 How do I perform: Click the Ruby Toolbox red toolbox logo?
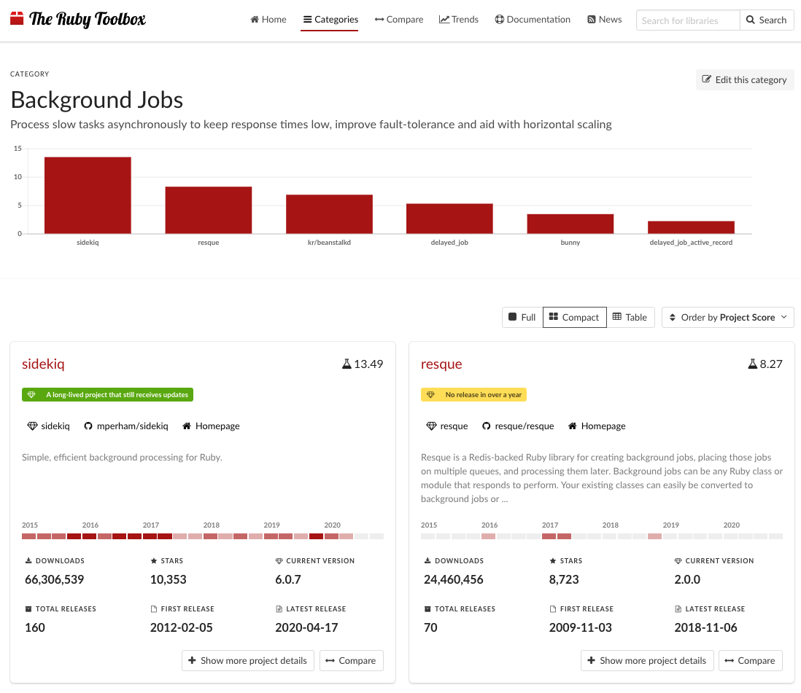point(17,19)
